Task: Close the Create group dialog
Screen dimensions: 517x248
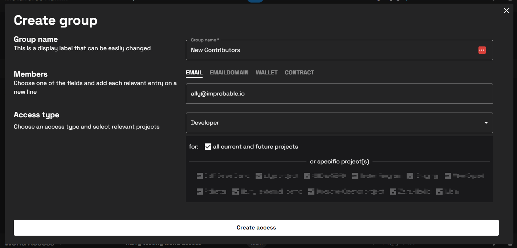Action: coord(506,11)
